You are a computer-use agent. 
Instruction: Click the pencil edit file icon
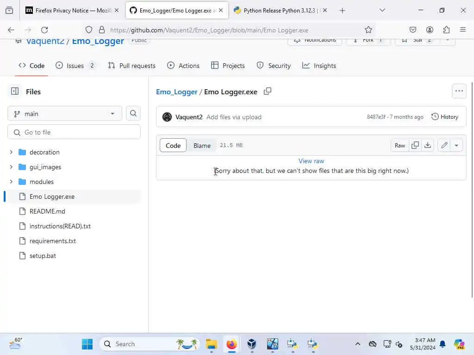[x=444, y=146]
